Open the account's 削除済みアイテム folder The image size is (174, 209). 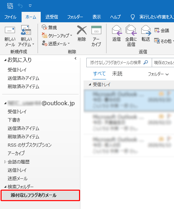coord(23,137)
